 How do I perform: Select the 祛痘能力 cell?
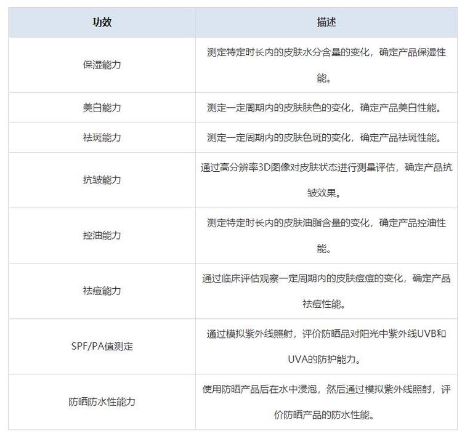[x=102, y=291]
